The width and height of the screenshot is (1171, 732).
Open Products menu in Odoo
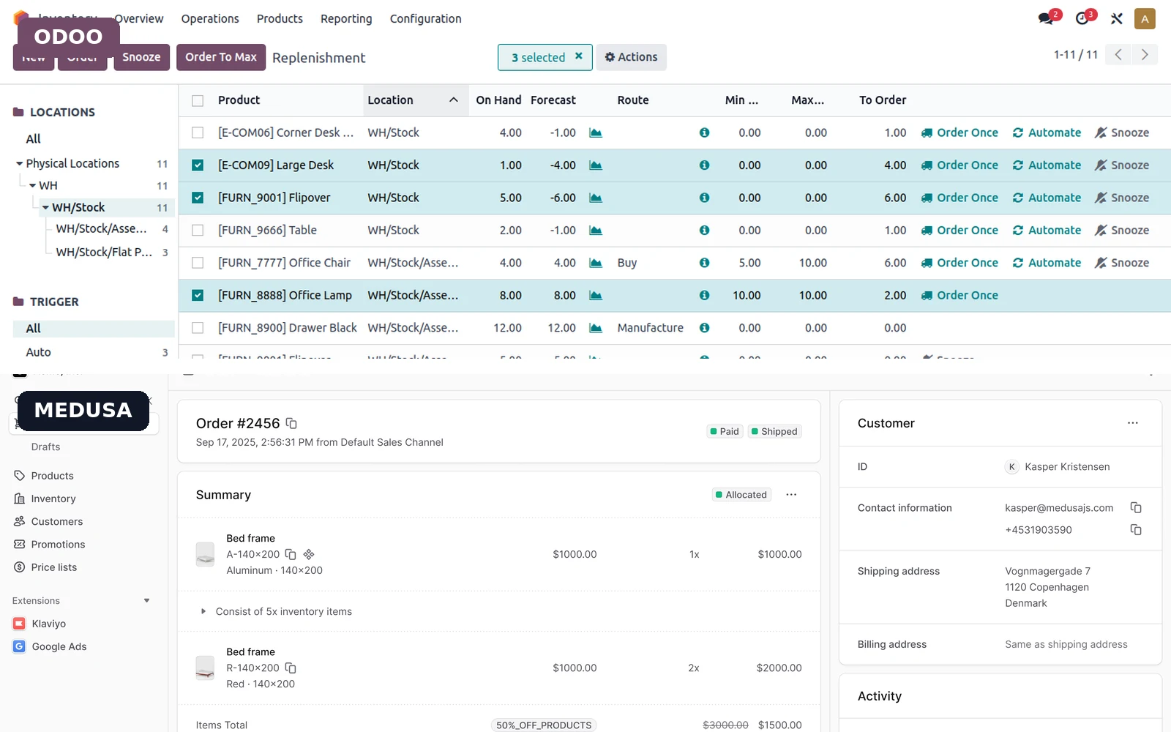tap(280, 18)
